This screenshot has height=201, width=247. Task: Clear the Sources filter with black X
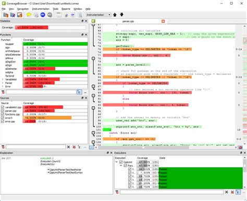68,147
